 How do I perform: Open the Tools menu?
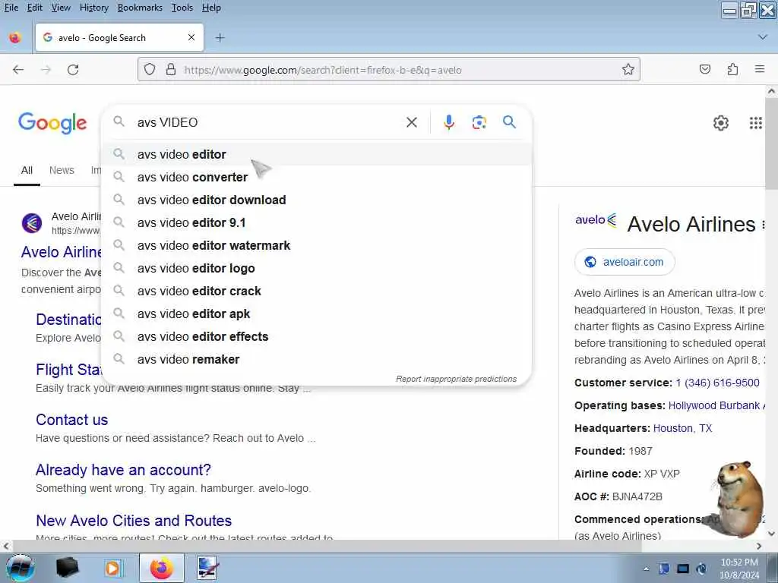tap(182, 8)
